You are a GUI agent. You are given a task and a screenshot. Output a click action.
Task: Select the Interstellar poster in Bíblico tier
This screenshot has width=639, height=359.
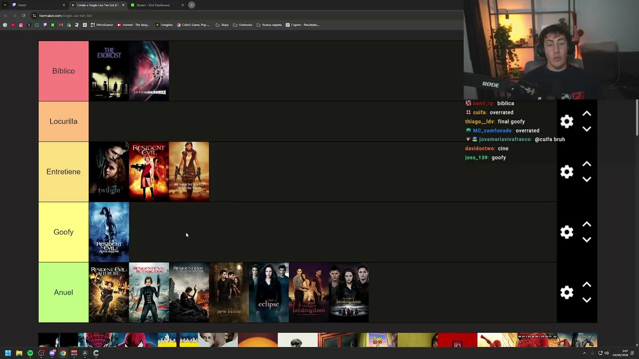tap(149, 71)
